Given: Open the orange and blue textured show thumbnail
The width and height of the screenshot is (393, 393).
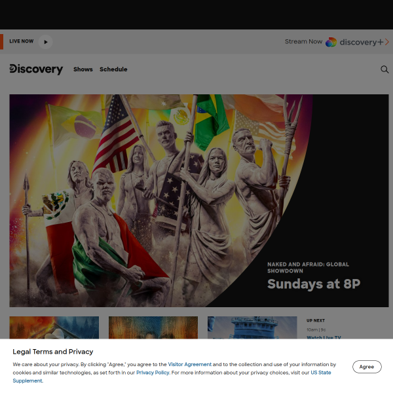Looking at the screenshot, I should [153, 327].
